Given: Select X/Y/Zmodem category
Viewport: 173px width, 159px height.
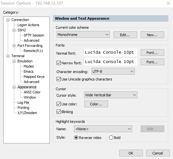Looking at the screenshot, I should (27, 113).
